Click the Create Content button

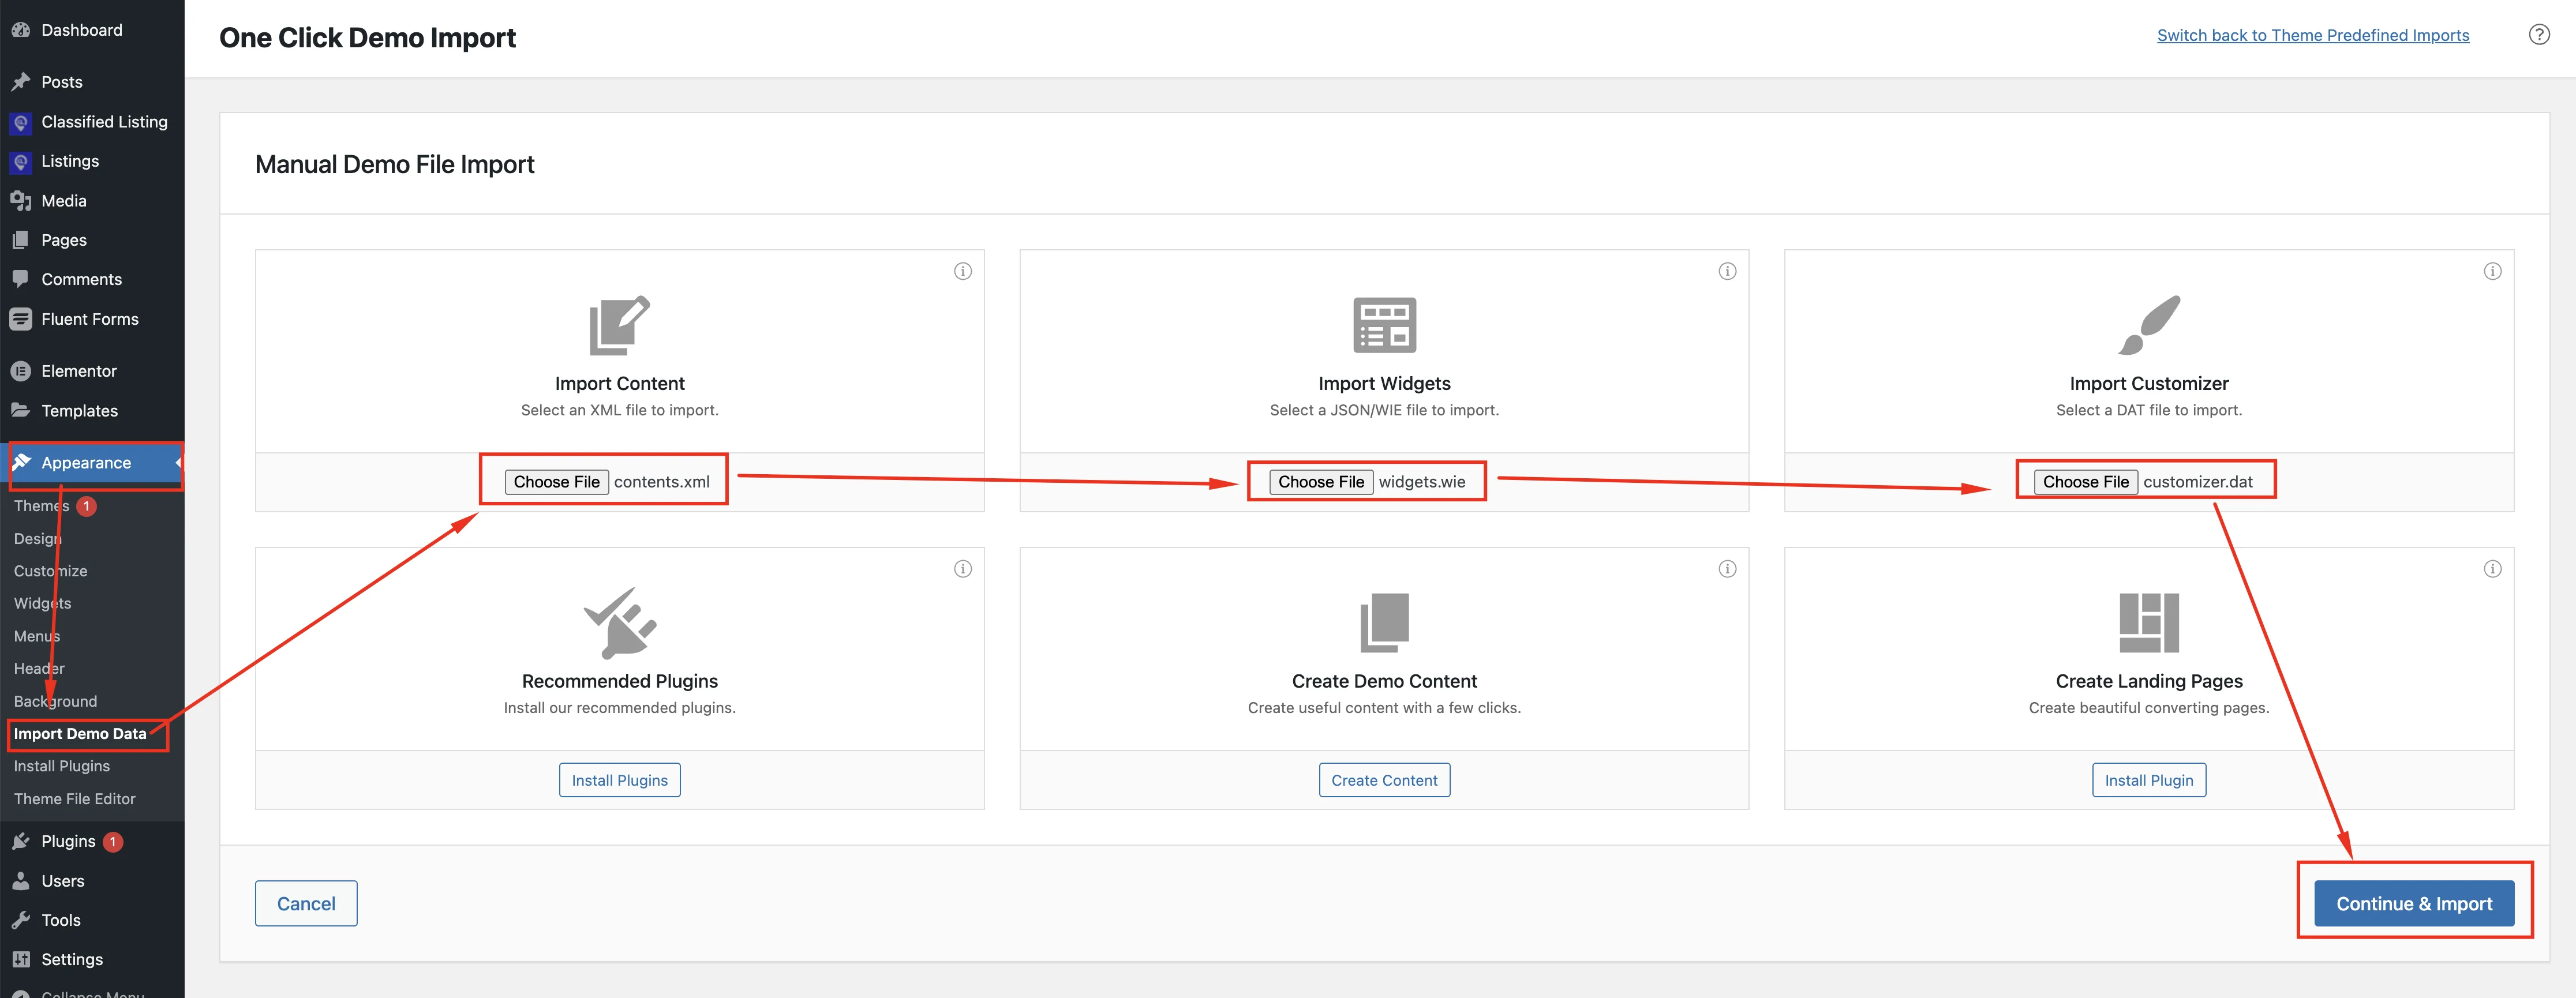click(x=1384, y=780)
